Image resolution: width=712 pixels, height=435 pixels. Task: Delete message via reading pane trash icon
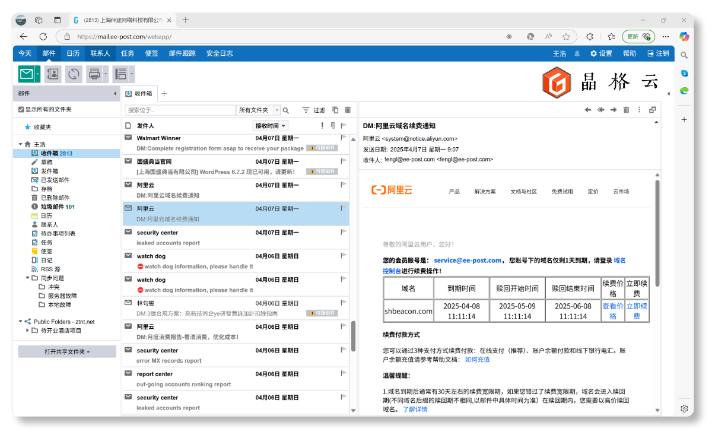coord(626,110)
